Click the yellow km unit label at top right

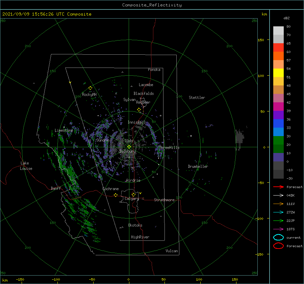[x=264, y=14]
